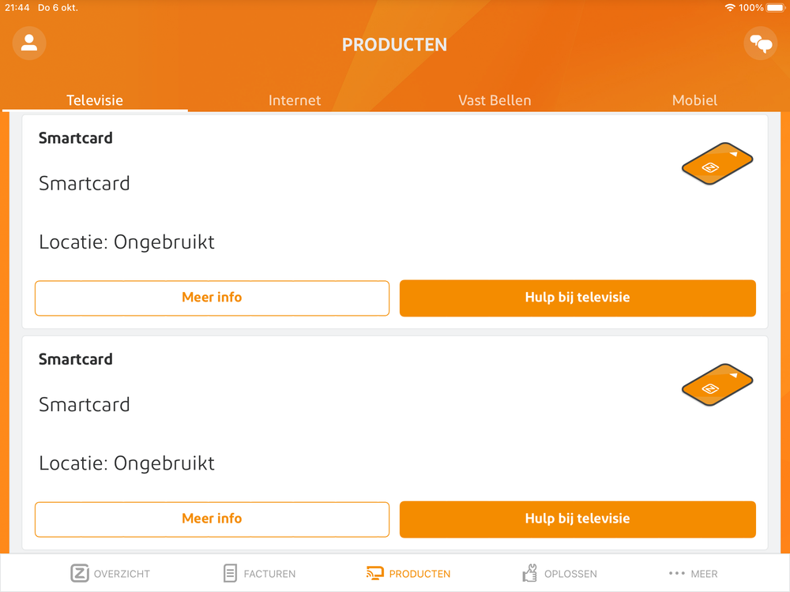Screen dimensions: 790x592
Task: Tap the battery indicator in status bar
Action: 776,8
